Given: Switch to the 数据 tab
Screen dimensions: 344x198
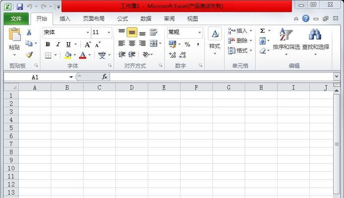Looking at the screenshot, I should 146,19.
